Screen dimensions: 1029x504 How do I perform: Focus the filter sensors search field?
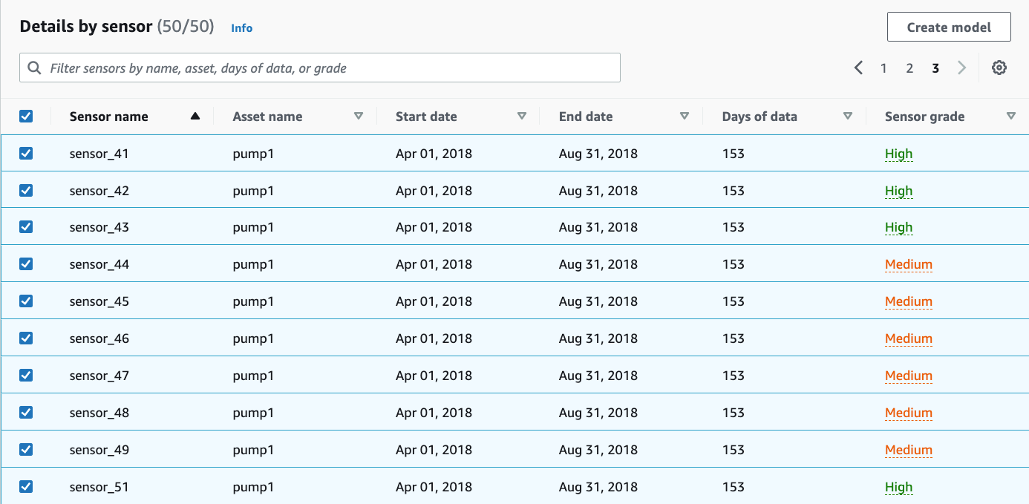coord(327,68)
